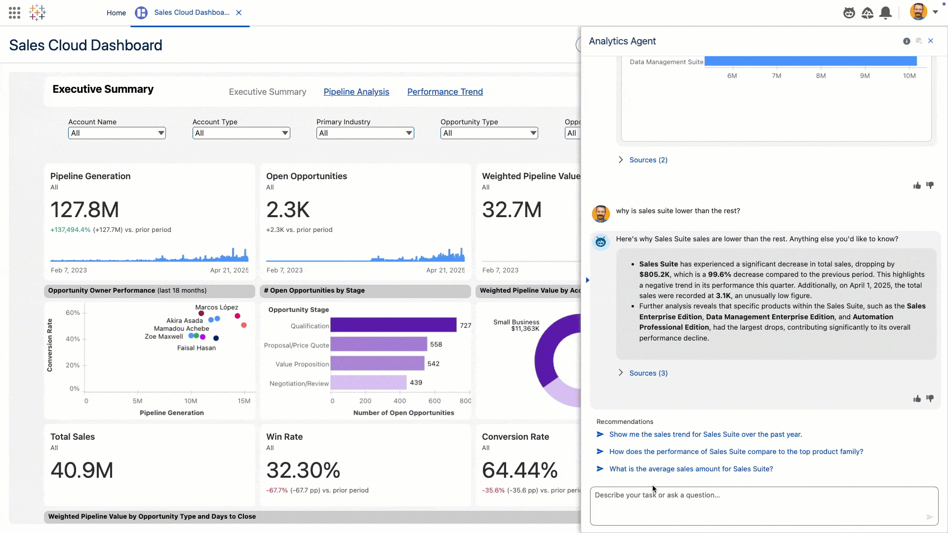This screenshot has width=948, height=533.
Task: Open the Analytics Agent agent avatar icon
Action: tap(601, 242)
